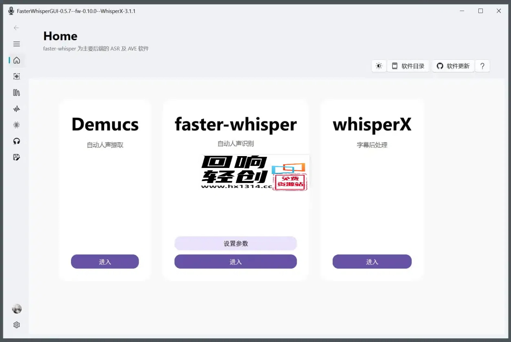This screenshot has width=511, height=342.
Task: Click the user avatar in the sidebar
Action: pyautogui.click(x=17, y=309)
